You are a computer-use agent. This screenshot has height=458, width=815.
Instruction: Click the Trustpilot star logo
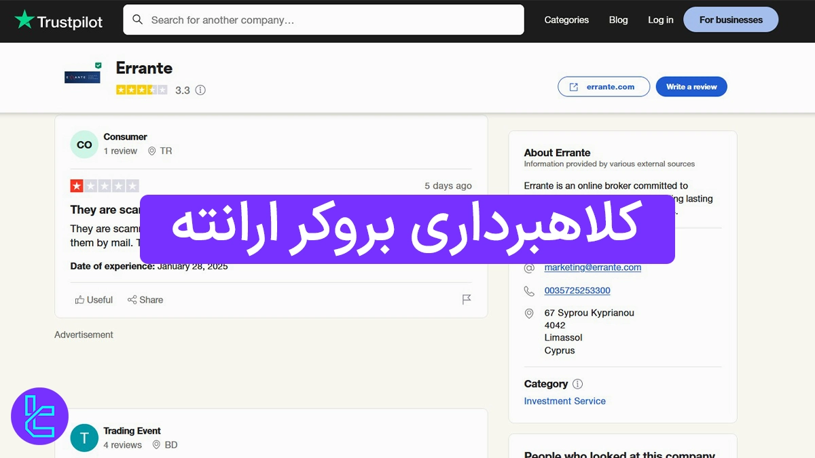tap(25, 20)
